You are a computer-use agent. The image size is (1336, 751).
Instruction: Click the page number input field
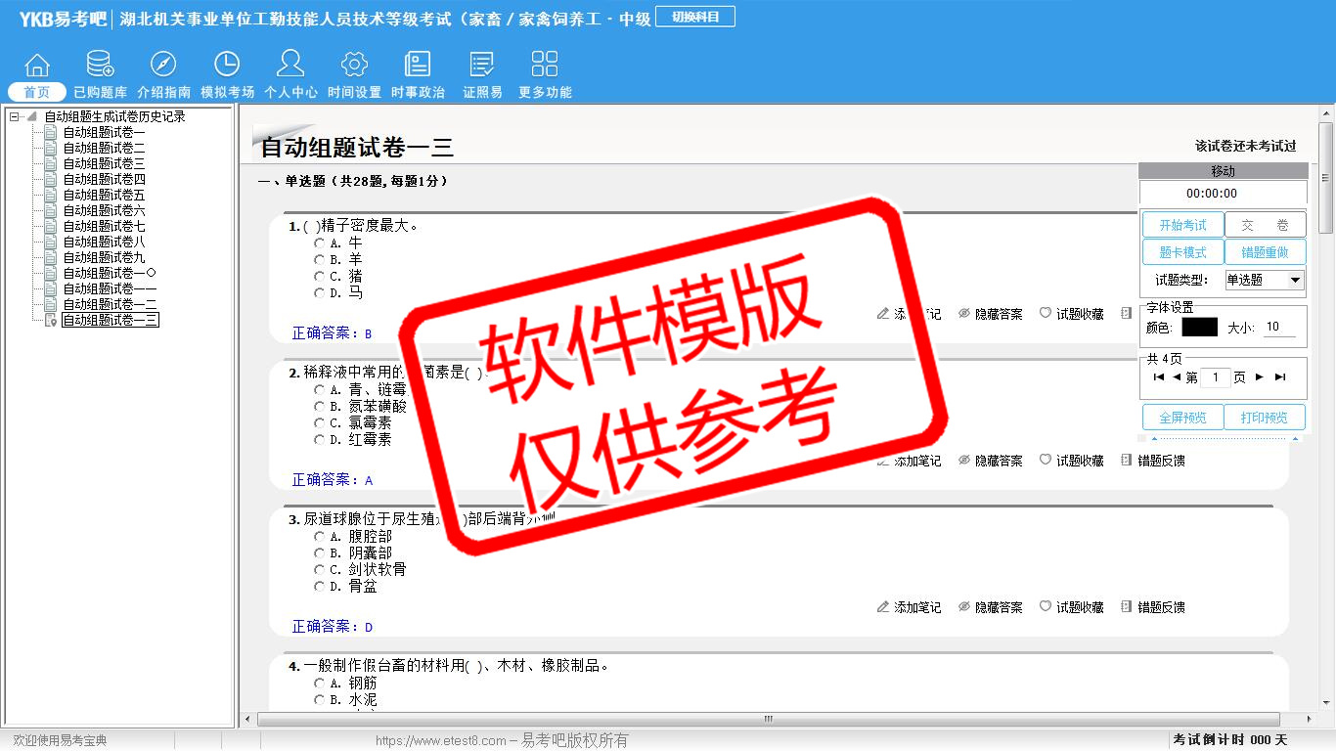point(1215,377)
